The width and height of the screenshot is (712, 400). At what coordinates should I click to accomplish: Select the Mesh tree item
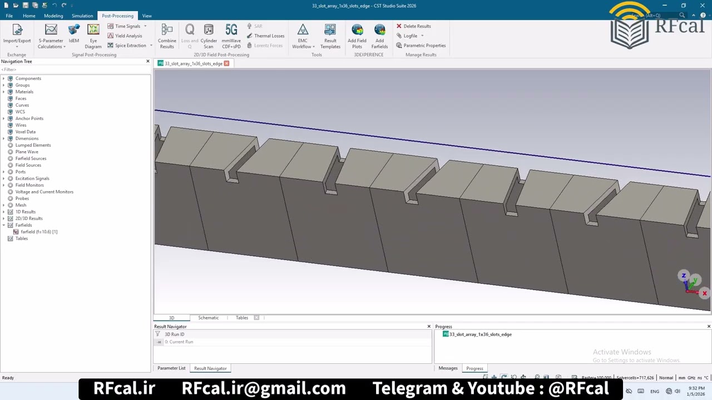pyautogui.click(x=21, y=205)
